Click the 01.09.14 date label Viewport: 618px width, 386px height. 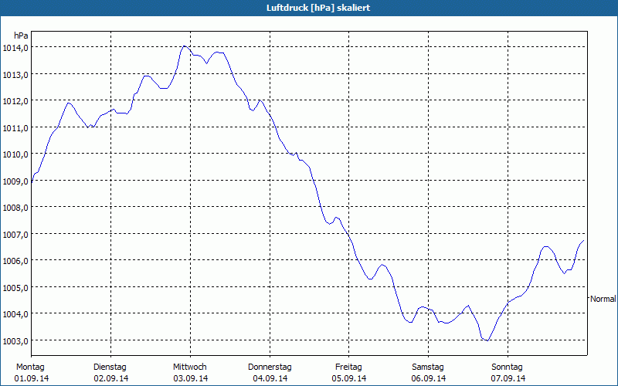(32, 378)
